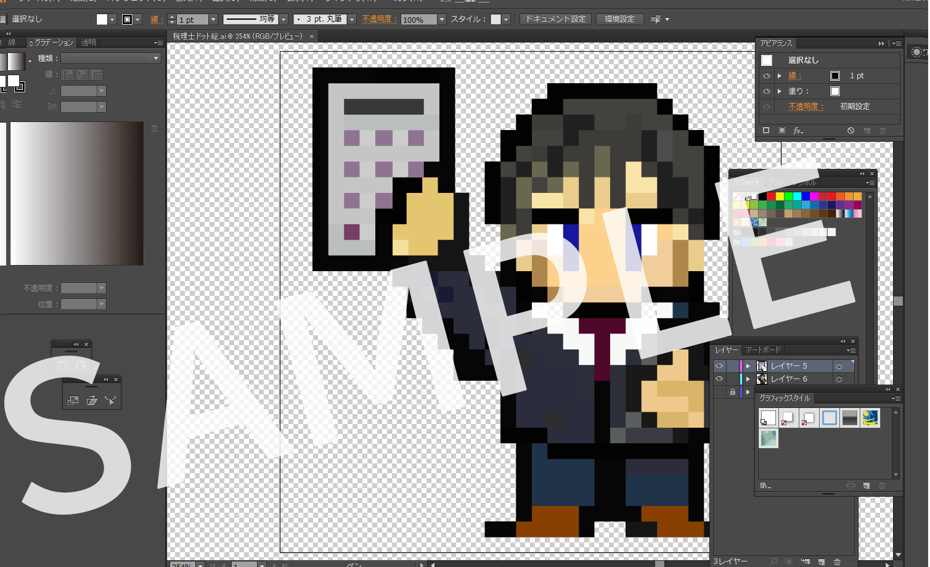Open gradient 種類 type dropdown
This screenshot has height=567, width=930.
coord(112,58)
